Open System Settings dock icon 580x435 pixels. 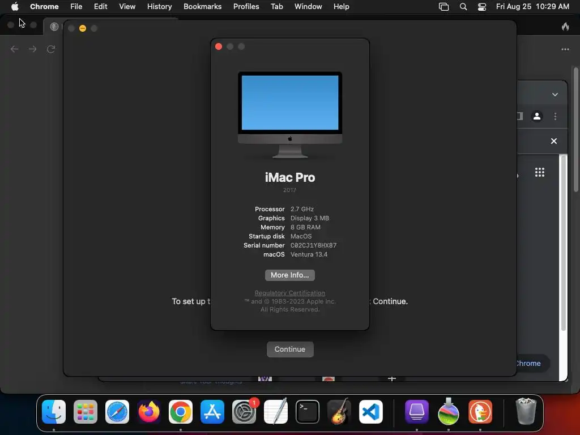click(244, 412)
